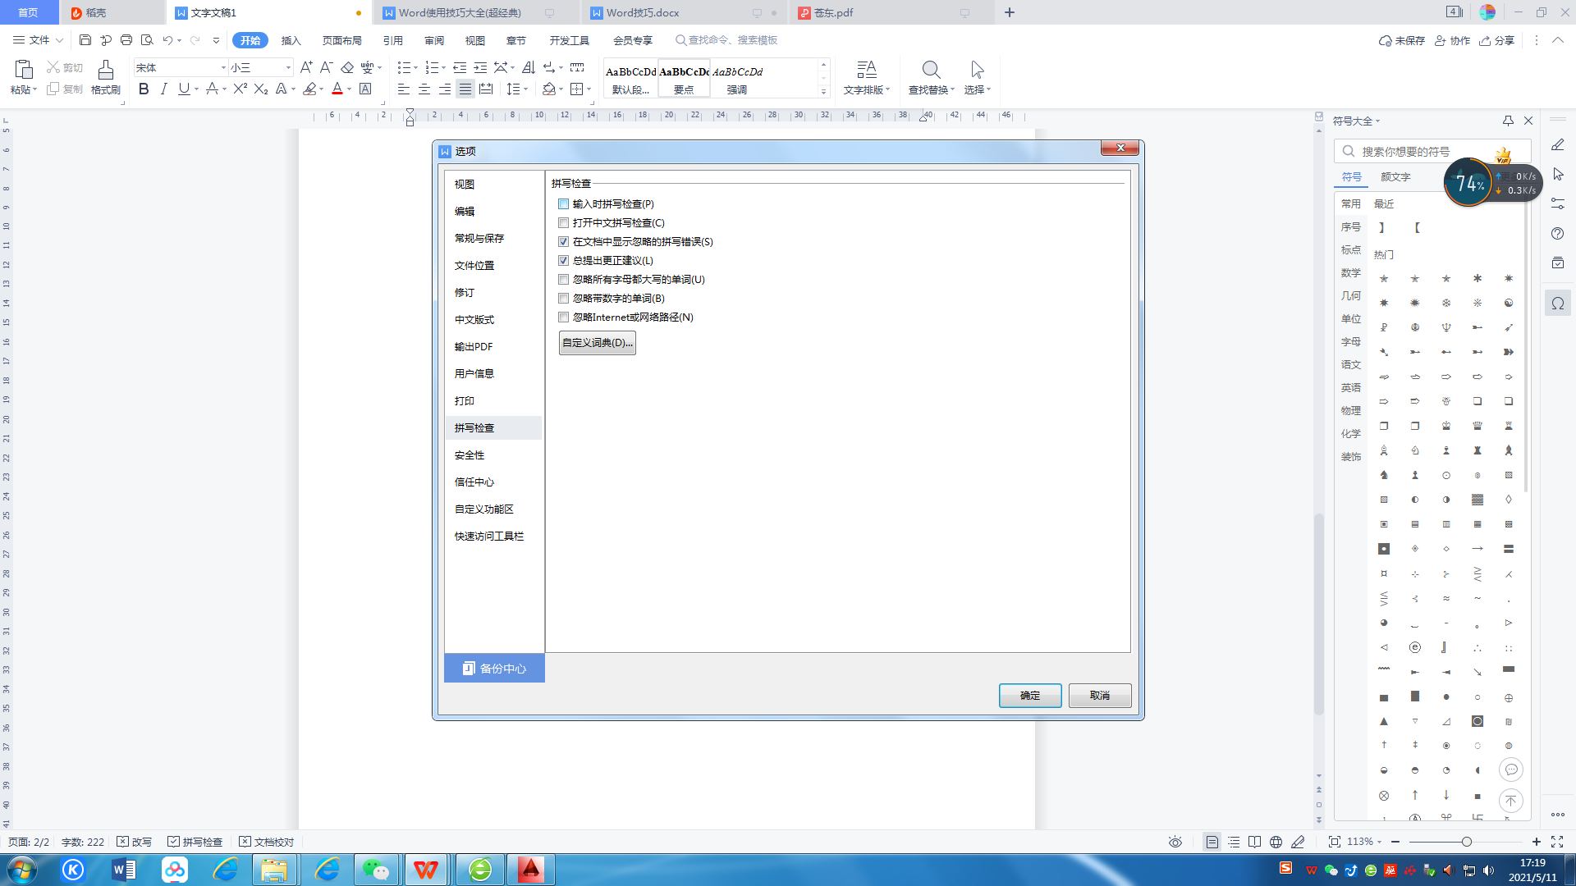Align text left
This screenshot has height=886, width=1576.
(x=404, y=89)
